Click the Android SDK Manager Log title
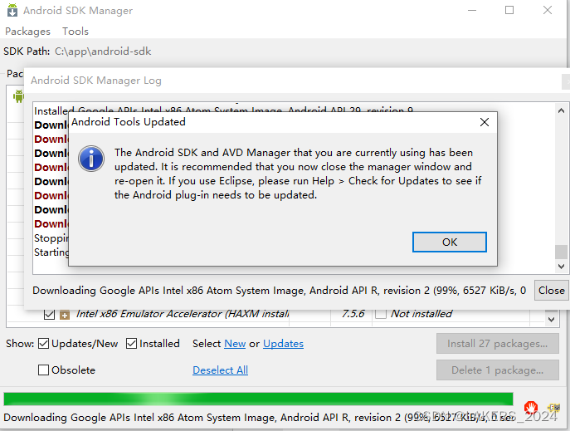The height and width of the screenshot is (431, 570). (96, 81)
